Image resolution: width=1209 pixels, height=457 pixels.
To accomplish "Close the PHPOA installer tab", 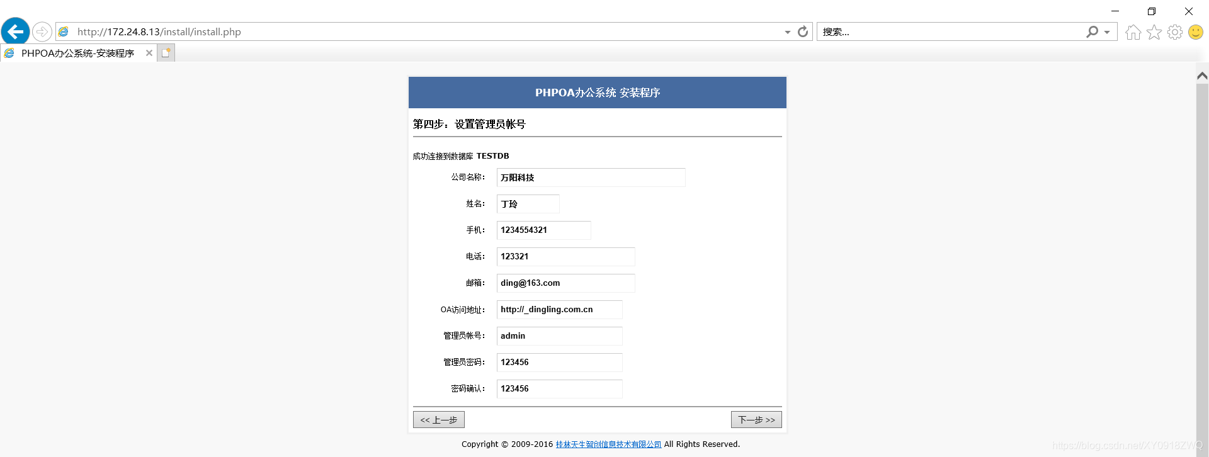I will pos(149,53).
